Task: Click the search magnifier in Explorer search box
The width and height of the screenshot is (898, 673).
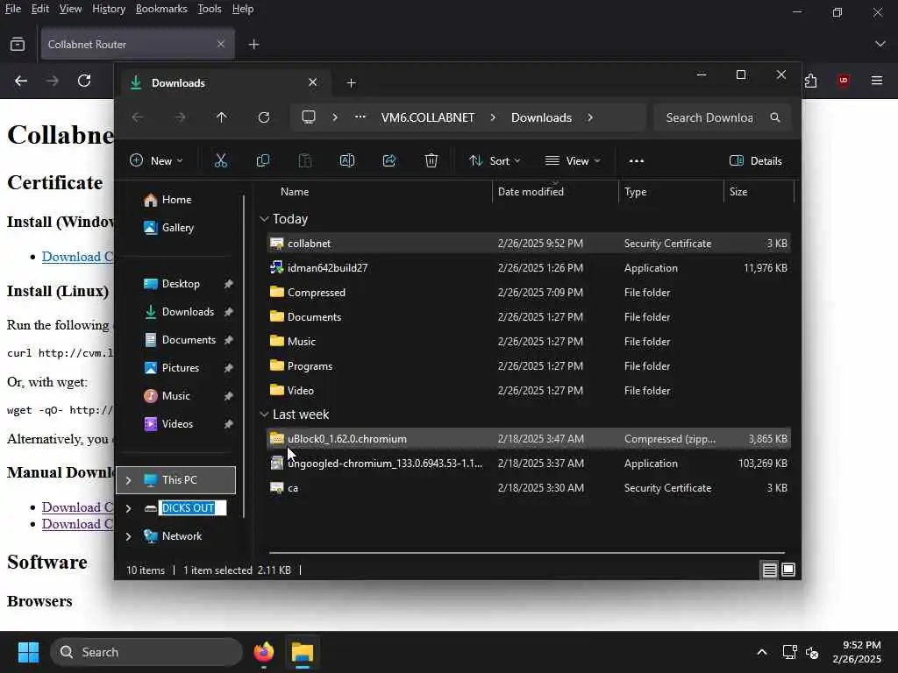Action: click(775, 117)
